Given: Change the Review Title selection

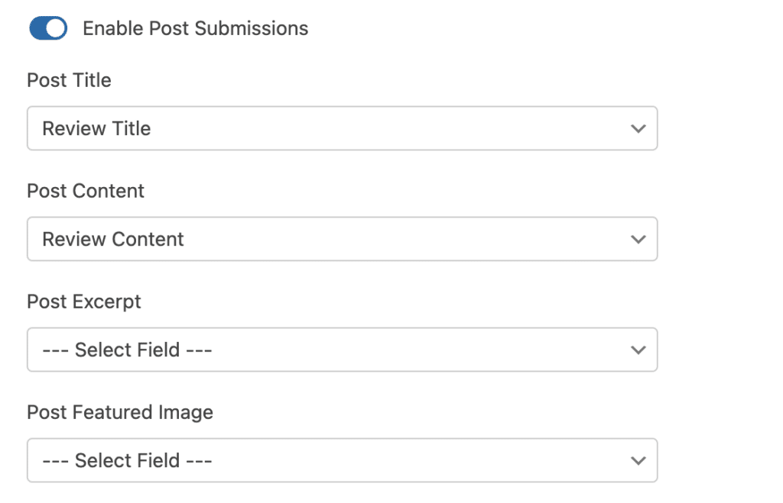Looking at the screenshot, I should (x=342, y=128).
